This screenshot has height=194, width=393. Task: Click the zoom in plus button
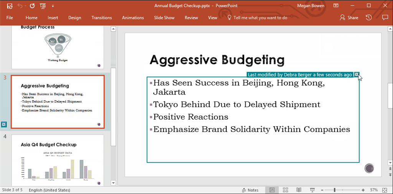pos(363,190)
